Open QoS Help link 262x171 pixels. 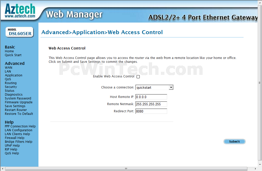click(12, 153)
